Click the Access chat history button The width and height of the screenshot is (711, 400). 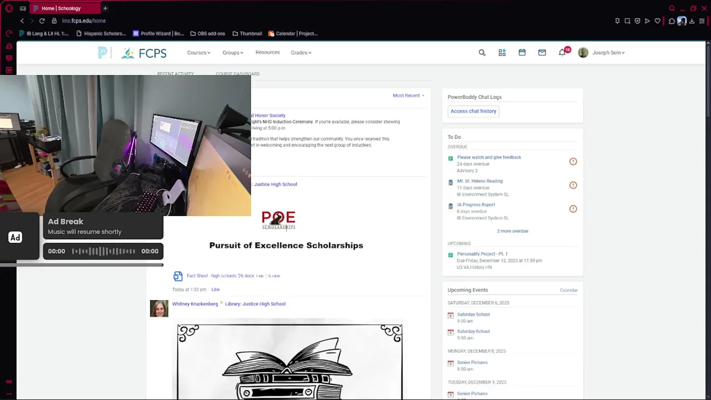coord(473,111)
